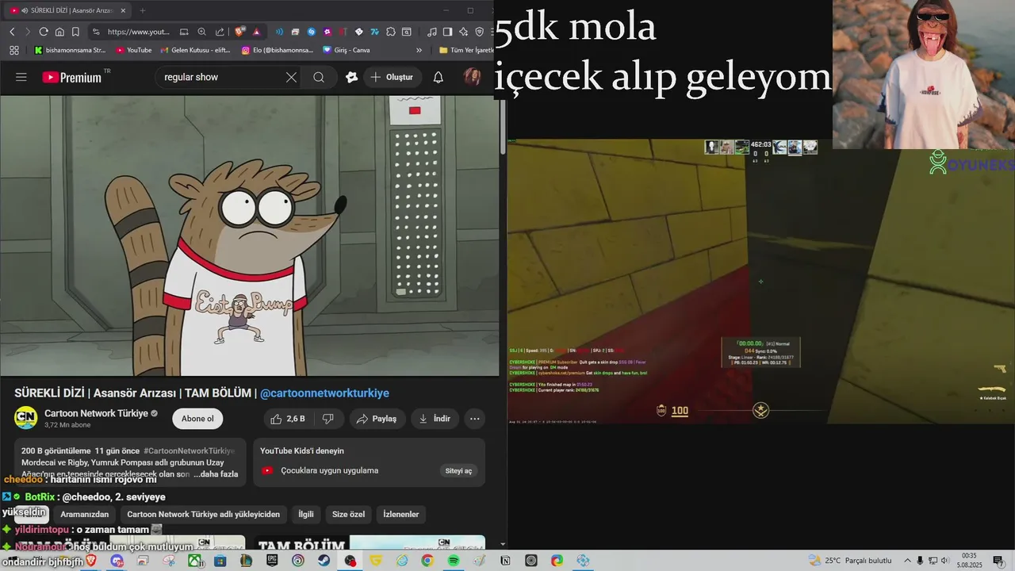
Task: Select the Size özel filter chip
Action: tap(348, 515)
